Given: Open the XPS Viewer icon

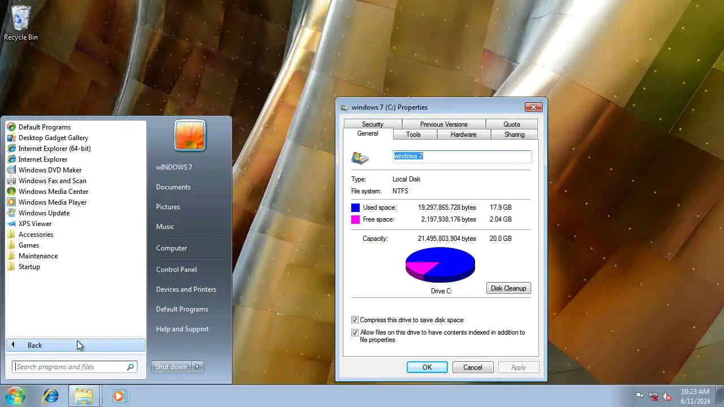Looking at the screenshot, I should point(11,224).
